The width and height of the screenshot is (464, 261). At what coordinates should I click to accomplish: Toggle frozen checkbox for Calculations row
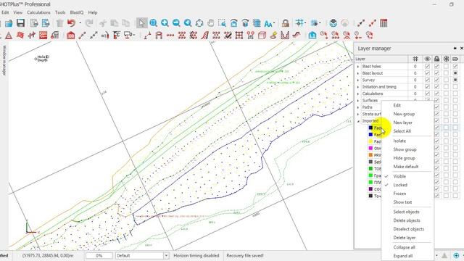tap(447, 94)
